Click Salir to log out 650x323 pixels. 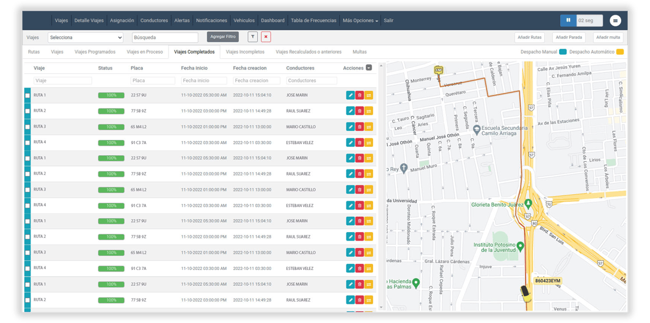click(x=388, y=20)
